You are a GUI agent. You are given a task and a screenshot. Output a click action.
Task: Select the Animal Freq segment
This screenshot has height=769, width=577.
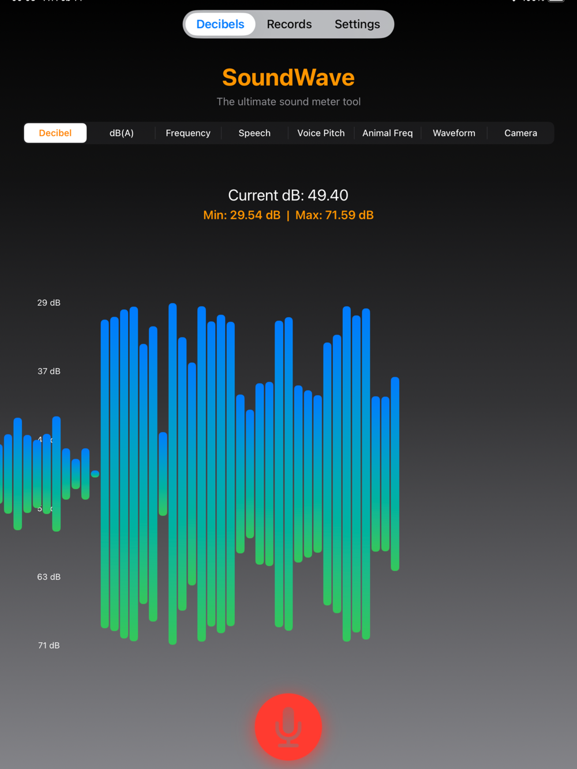388,133
